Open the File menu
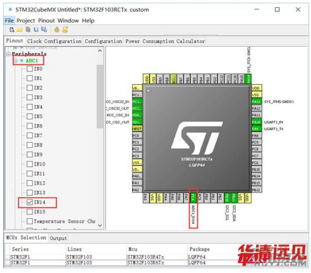 click(10, 21)
